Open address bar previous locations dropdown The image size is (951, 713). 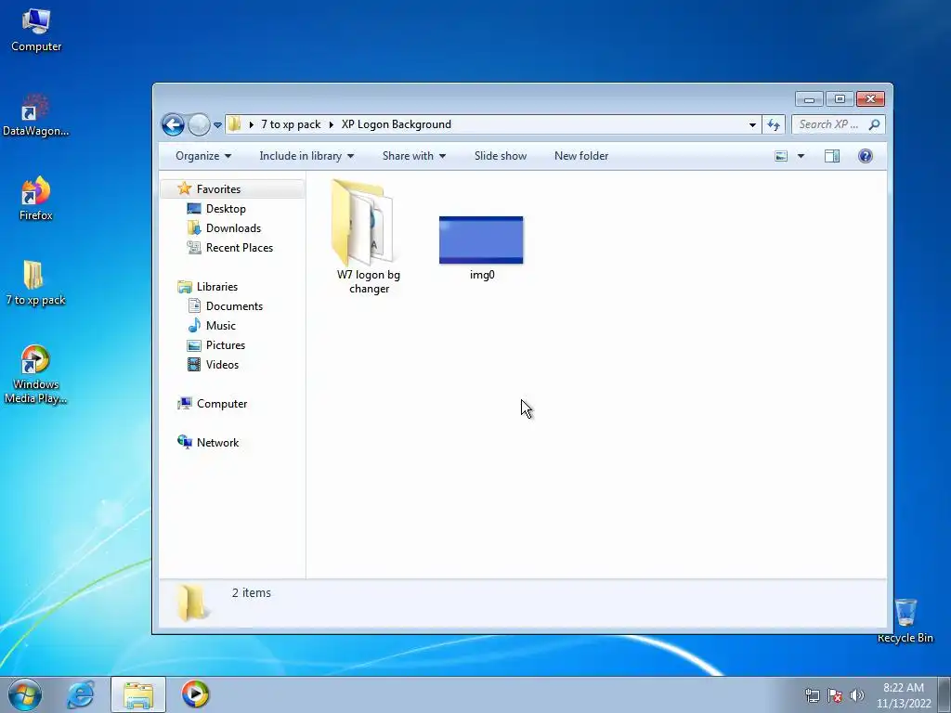click(x=752, y=124)
